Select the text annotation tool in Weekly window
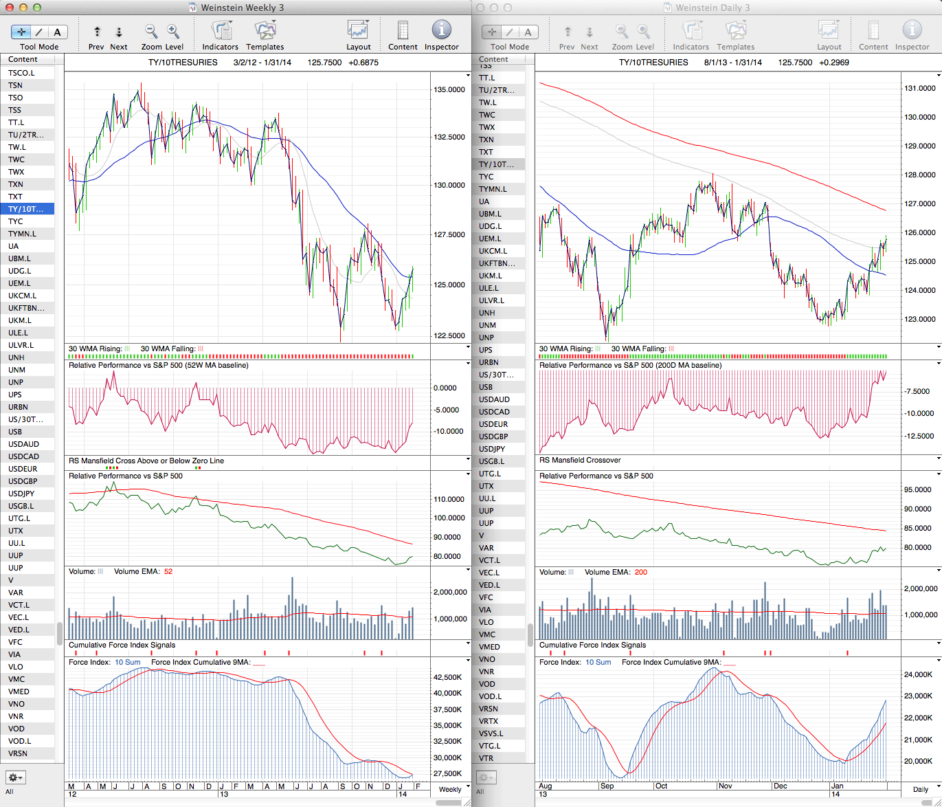Screen dimensions: 942x807 coord(57,32)
